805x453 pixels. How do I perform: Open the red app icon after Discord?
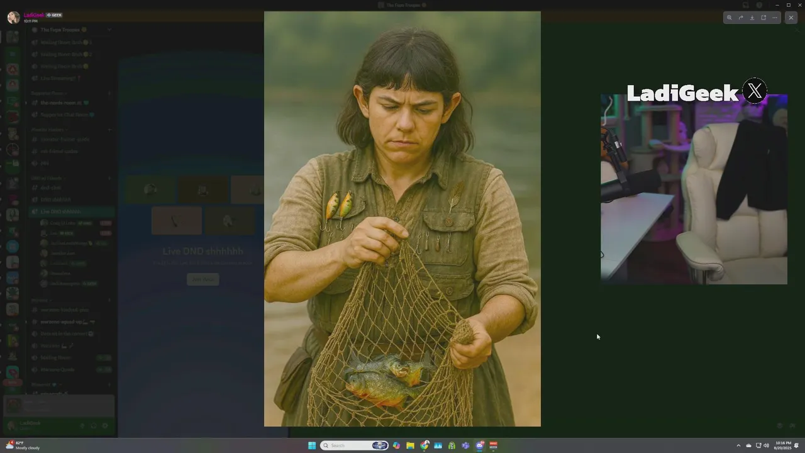coord(494,445)
